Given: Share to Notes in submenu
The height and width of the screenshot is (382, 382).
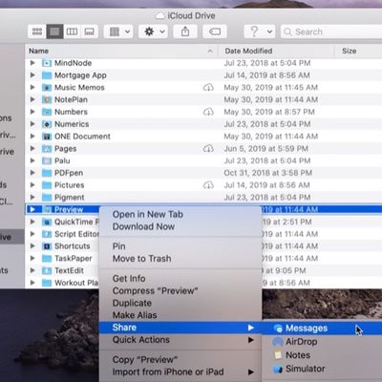Looking at the screenshot, I should point(322,355).
